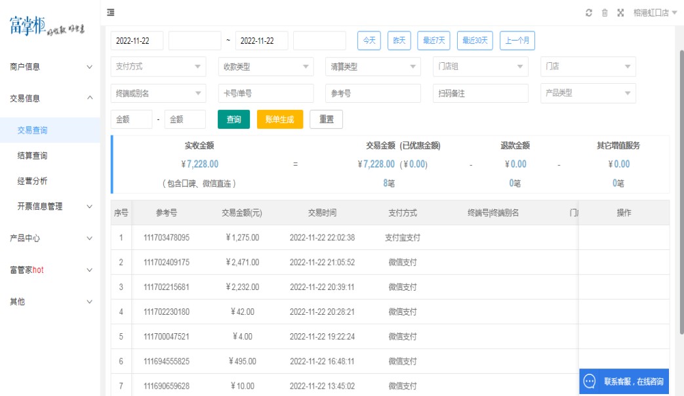Click the green 查询 button

pyautogui.click(x=233, y=120)
